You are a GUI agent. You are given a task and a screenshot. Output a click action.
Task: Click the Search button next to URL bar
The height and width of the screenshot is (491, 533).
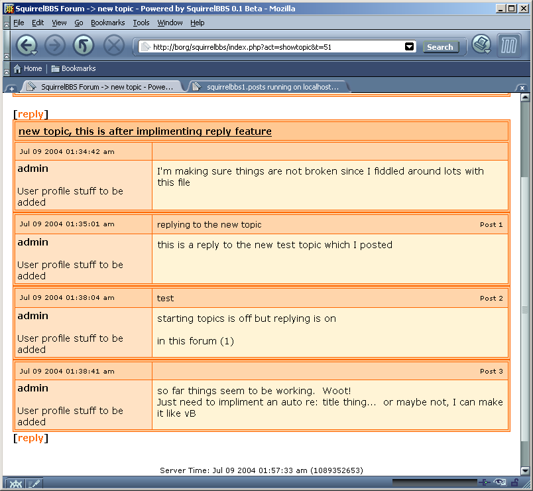[x=440, y=47]
